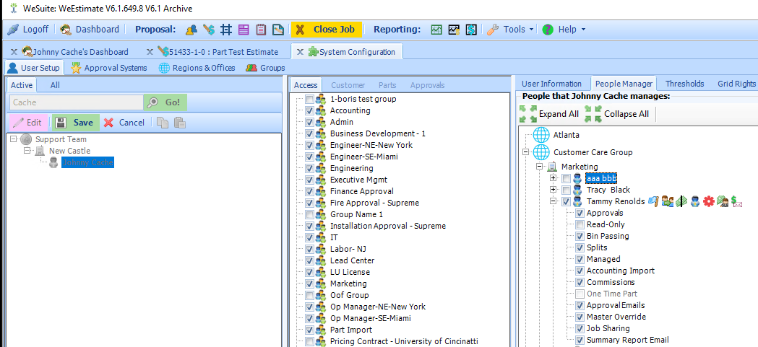Click the dollar-sign Reporting icon

click(471, 30)
